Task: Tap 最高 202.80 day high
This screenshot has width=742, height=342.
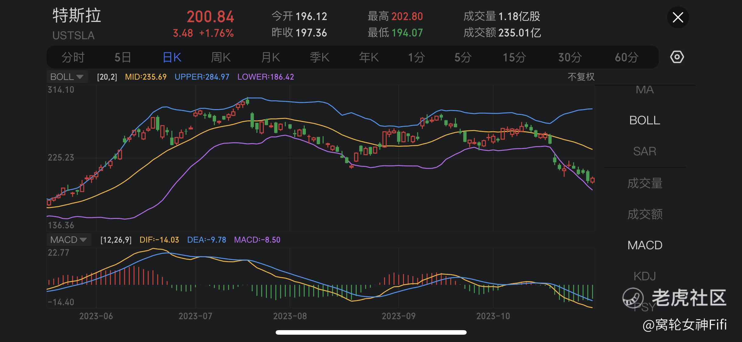Action: (395, 16)
